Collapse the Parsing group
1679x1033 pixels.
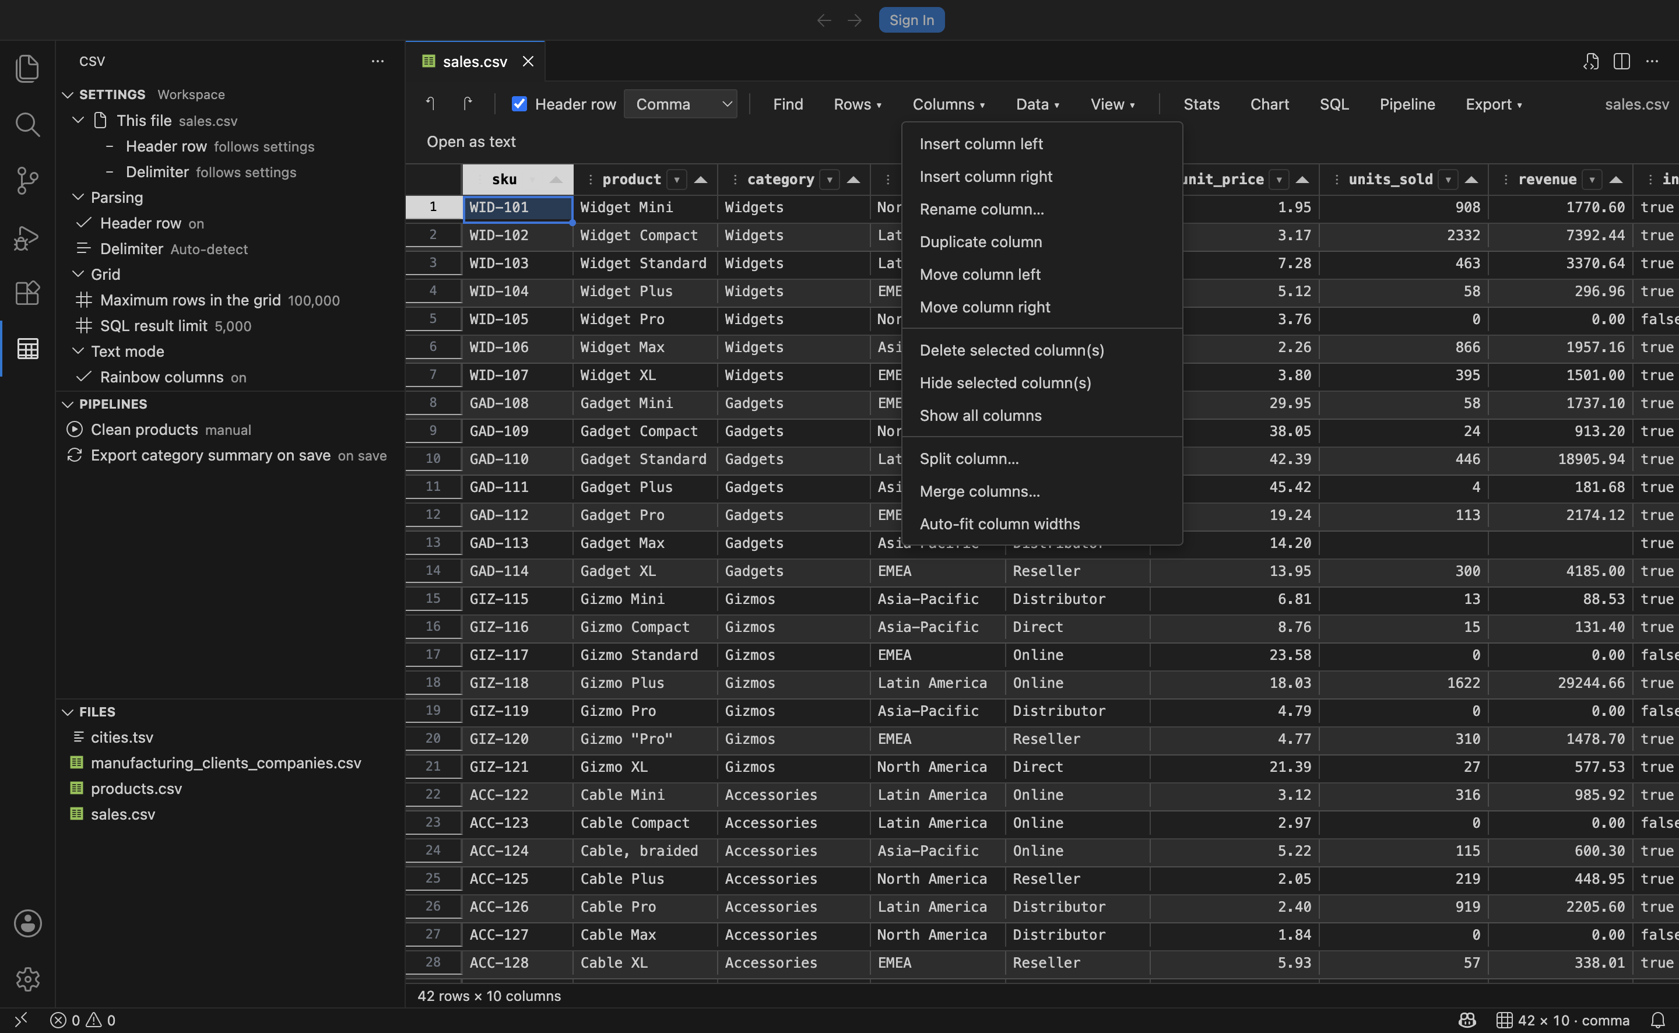(79, 198)
